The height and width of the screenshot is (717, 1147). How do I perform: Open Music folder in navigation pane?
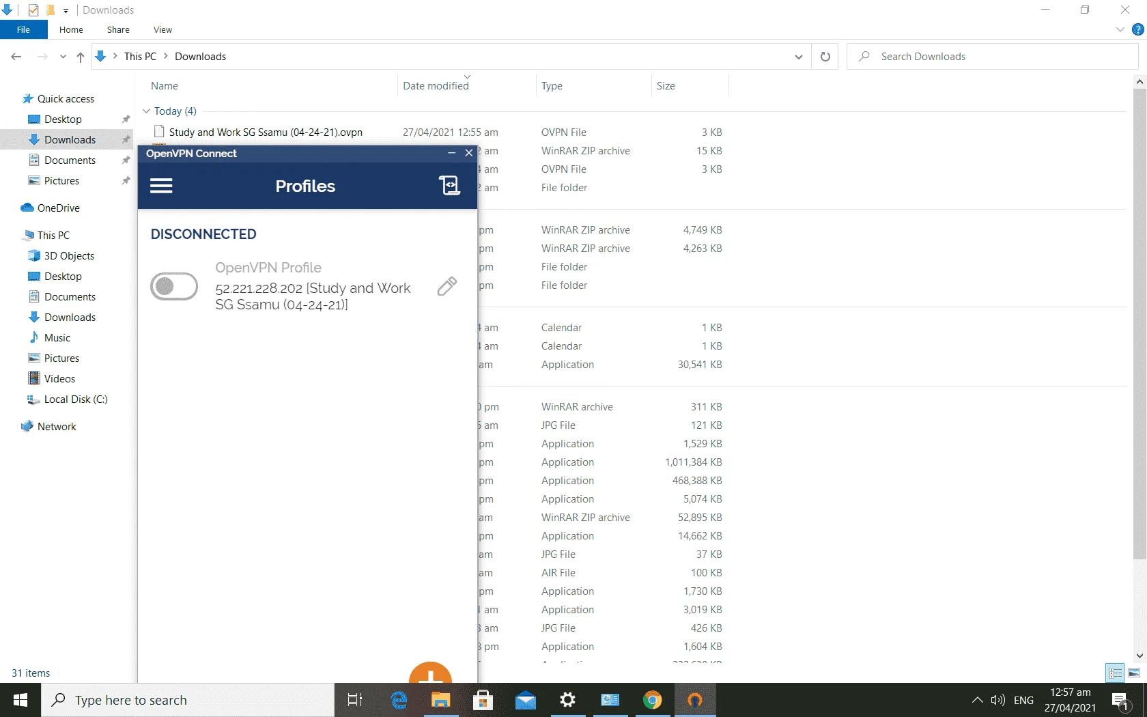(57, 338)
